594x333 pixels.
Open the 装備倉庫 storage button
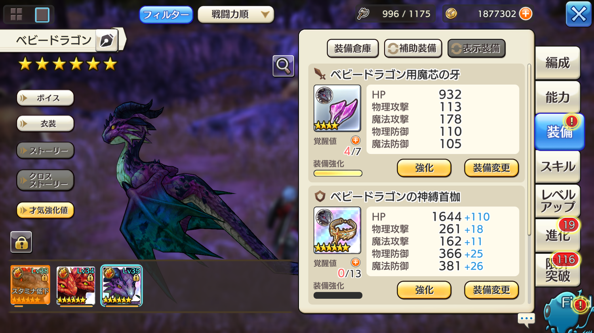(352, 48)
